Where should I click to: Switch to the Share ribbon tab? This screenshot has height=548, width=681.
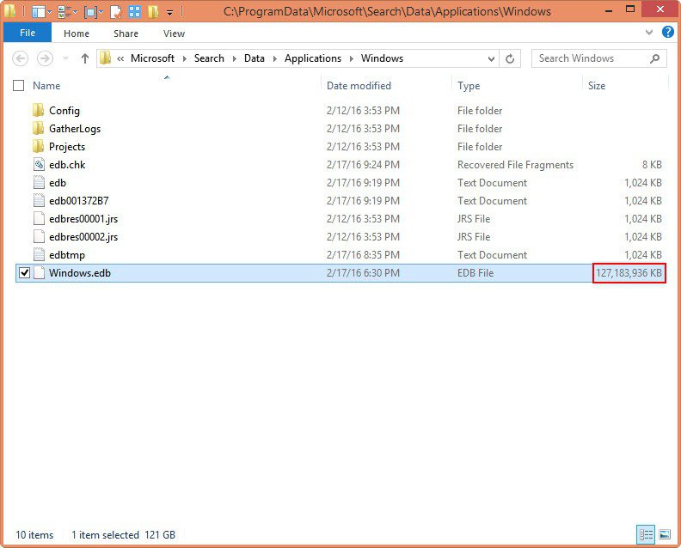tap(126, 33)
